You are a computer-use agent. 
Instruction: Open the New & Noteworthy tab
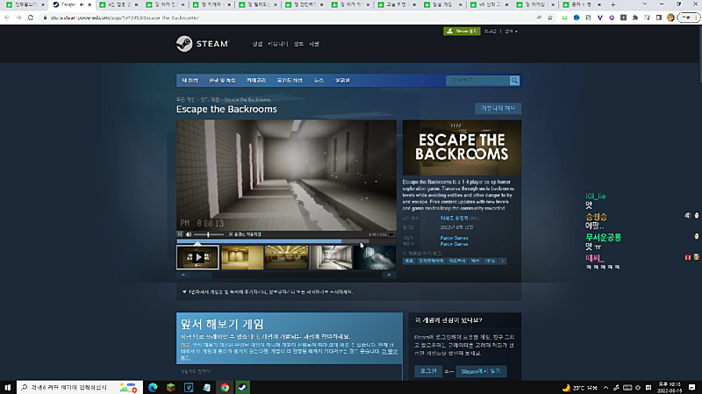pyautogui.click(x=222, y=81)
